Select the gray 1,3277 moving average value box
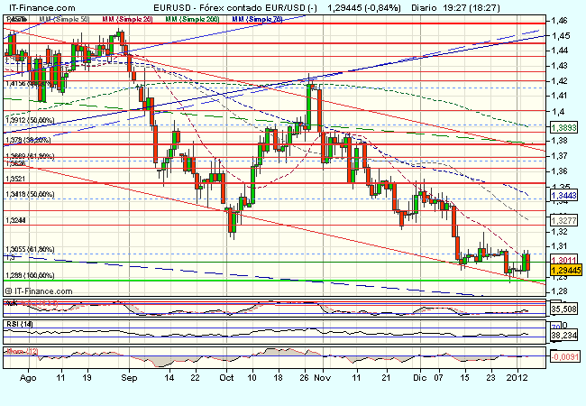Screen dimensions: 586x406 click(x=564, y=220)
